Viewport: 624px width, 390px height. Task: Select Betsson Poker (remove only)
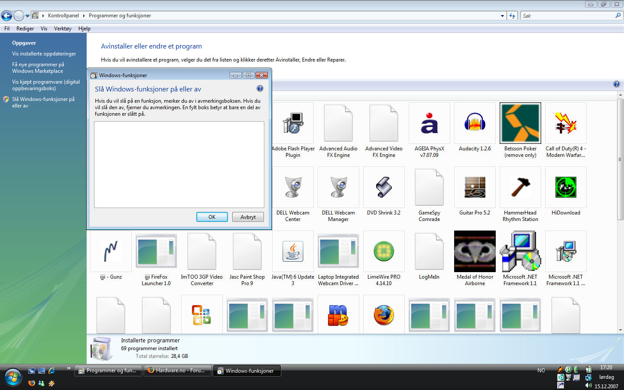[520, 131]
